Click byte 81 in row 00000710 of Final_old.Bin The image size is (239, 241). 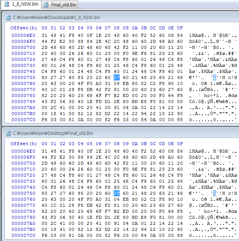(x=153, y=169)
